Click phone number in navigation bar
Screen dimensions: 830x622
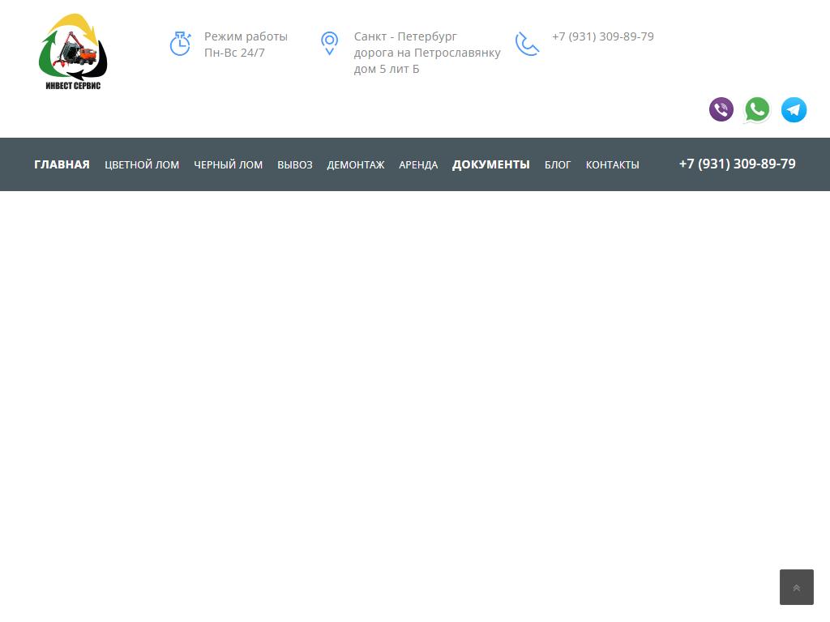(x=737, y=164)
